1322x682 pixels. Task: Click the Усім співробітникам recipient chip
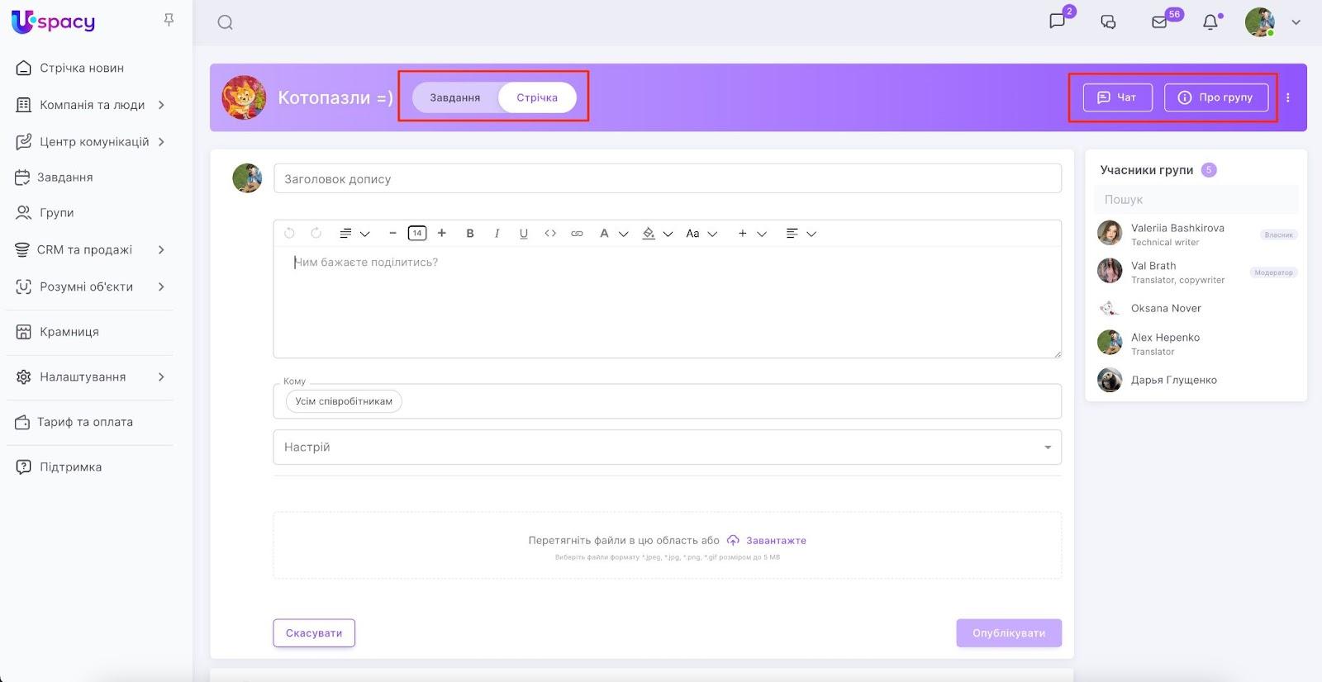point(344,401)
